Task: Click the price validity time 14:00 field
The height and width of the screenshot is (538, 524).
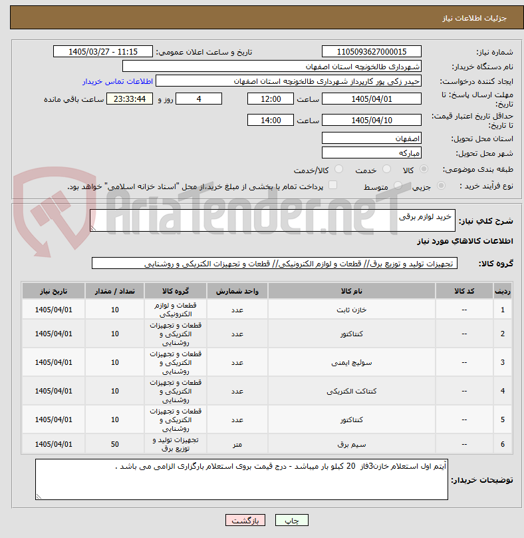Action: point(271,120)
